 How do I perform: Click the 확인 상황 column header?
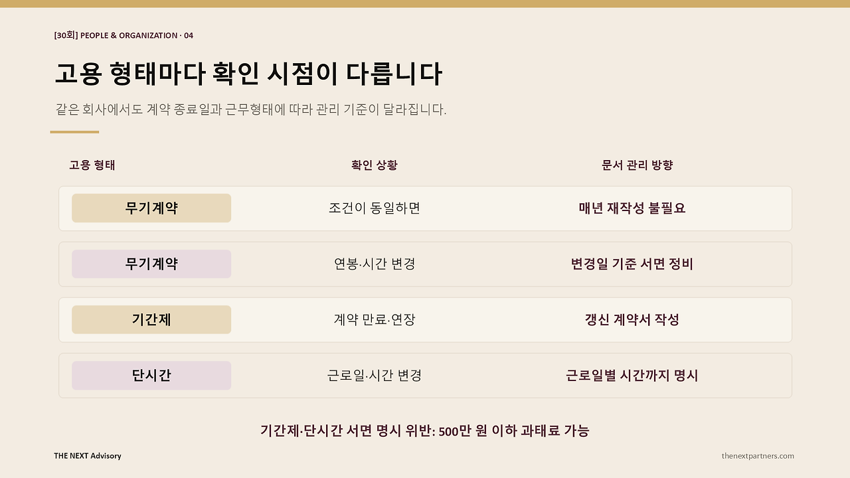375,165
